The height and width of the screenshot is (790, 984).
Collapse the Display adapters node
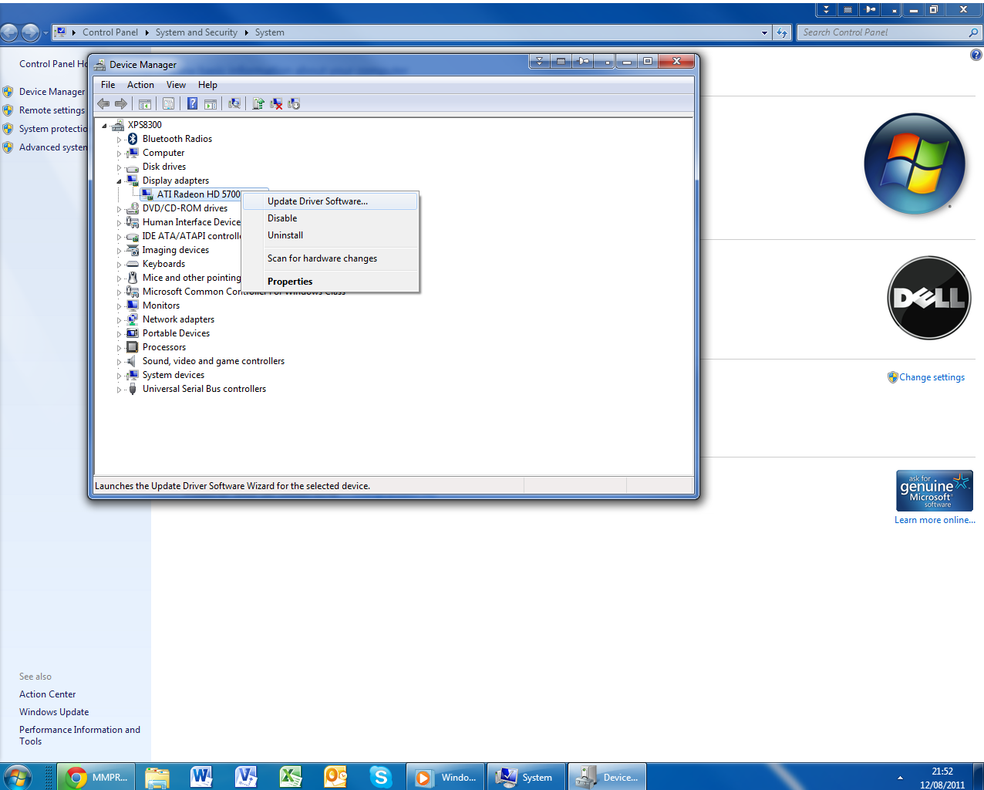click(x=119, y=181)
